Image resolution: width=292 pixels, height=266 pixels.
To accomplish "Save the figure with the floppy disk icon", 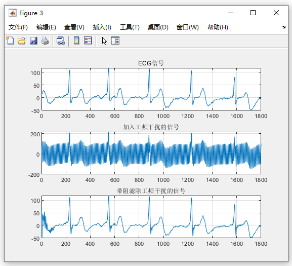I will [33, 41].
